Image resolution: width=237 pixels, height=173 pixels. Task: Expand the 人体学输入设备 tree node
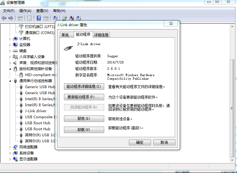[10, 57]
